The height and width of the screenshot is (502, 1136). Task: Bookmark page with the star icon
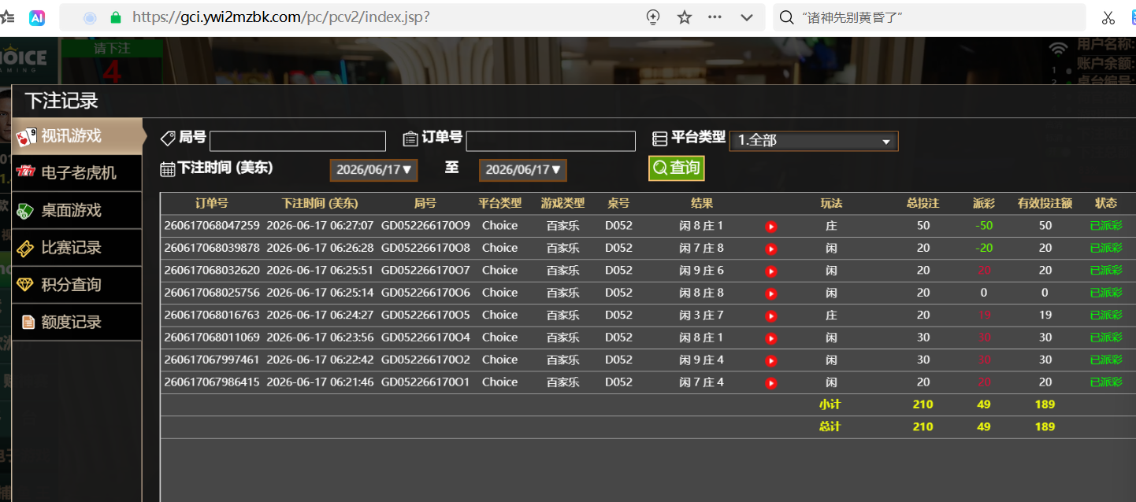tap(685, 17)
